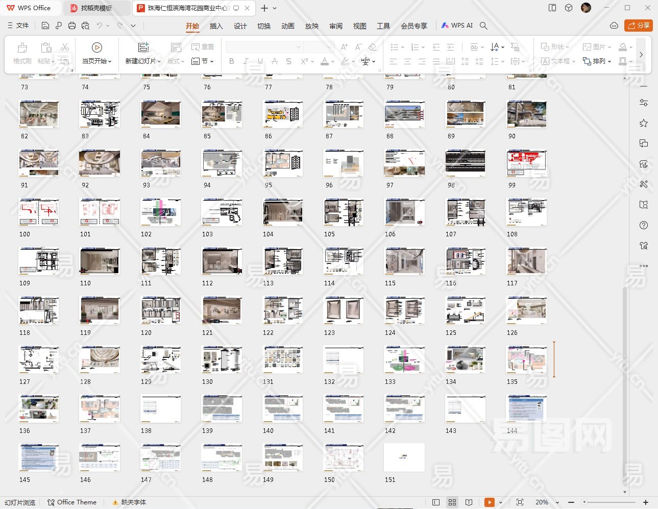Click the print icon in quick toolbar

pos(72,26)
